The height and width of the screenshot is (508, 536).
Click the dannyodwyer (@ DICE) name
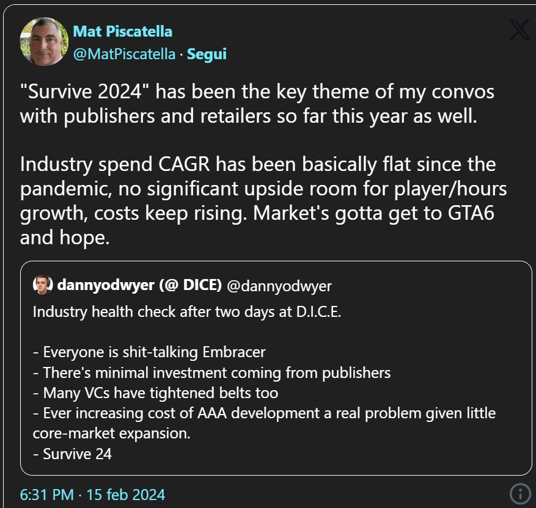pyautogui.click(x=139, y=285)
